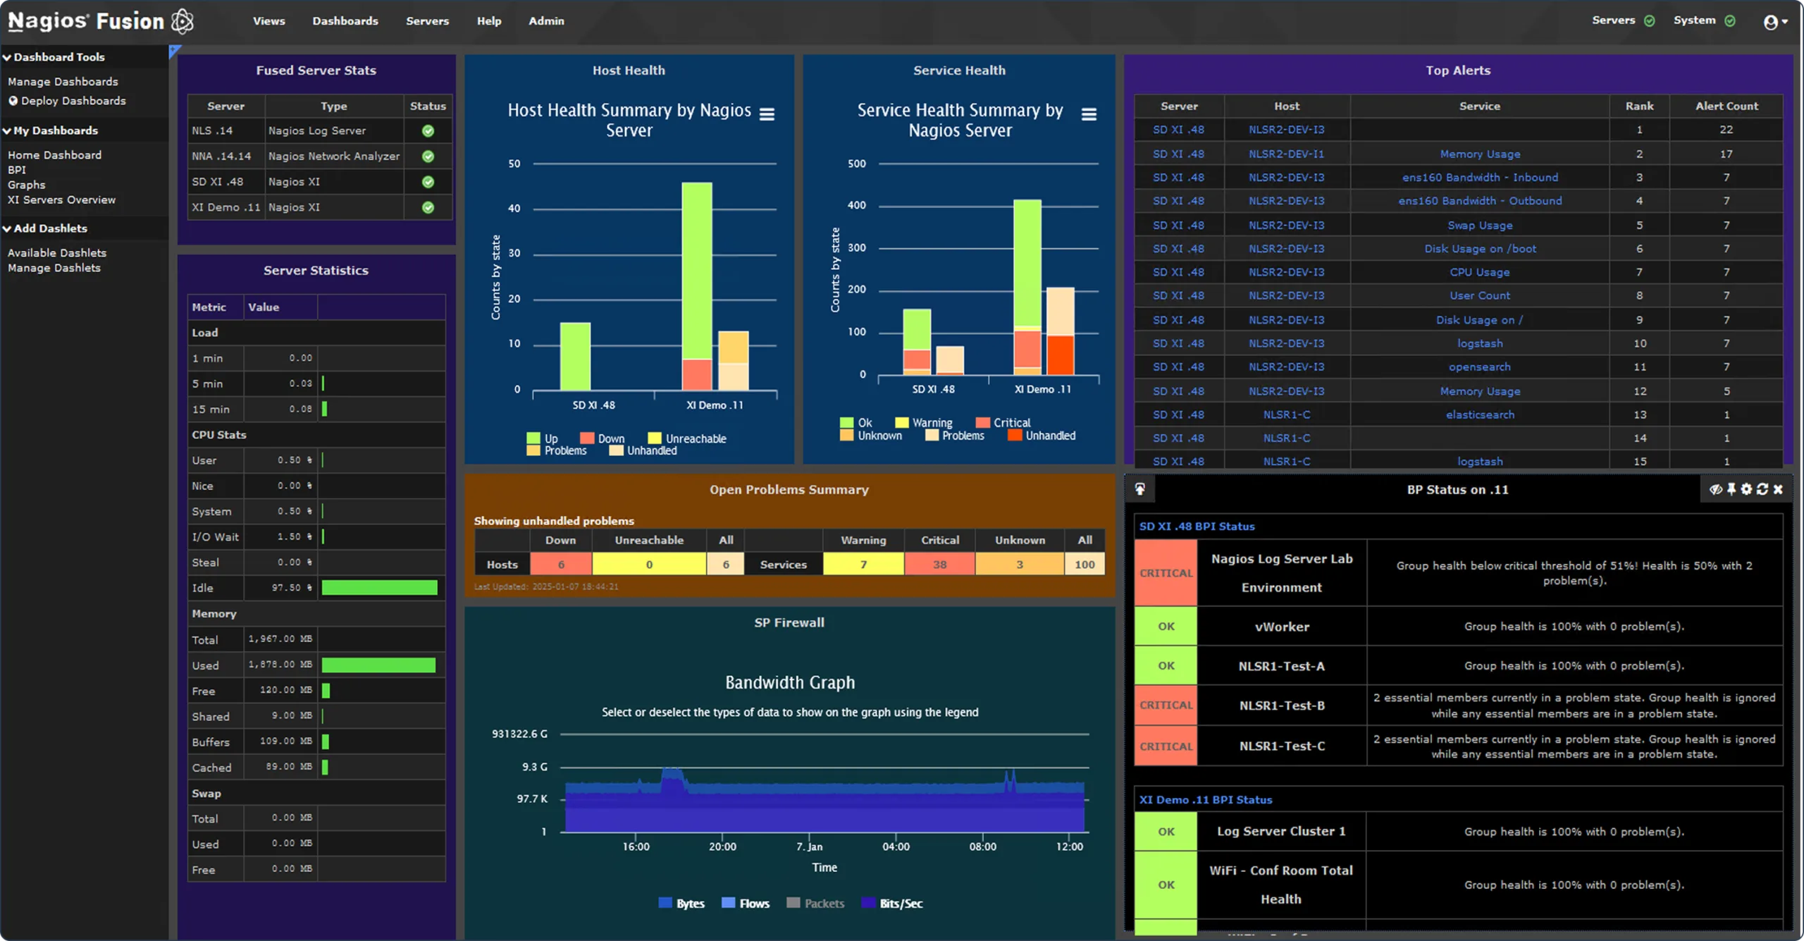Click ens160 Bandwidth - Inbound service link

coord(1479,178)
